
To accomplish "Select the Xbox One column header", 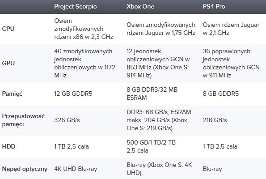I will click(x=140, y=6).
